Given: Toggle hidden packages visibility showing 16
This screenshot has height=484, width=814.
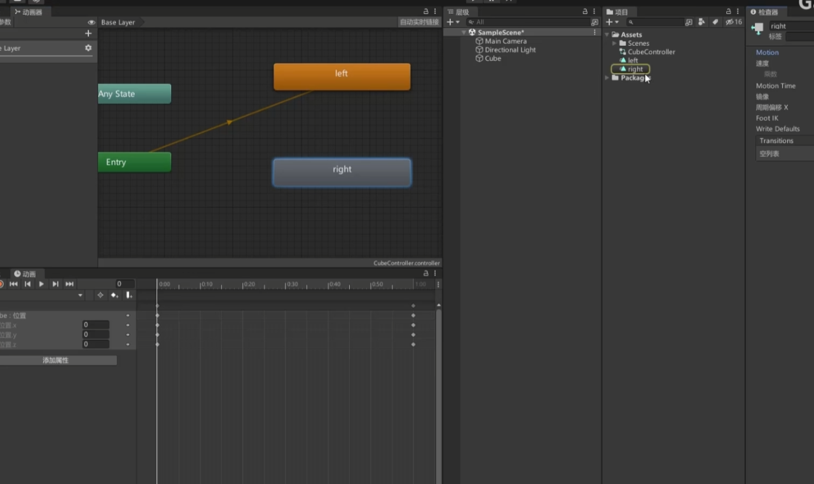Looking at the screenshot, I should (734, 22).
